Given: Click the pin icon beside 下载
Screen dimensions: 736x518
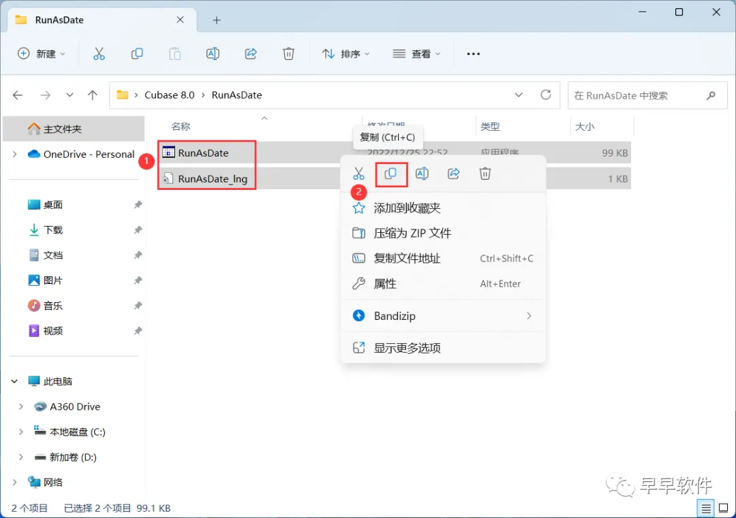Looking at the screenshot, I should point(138,230).
